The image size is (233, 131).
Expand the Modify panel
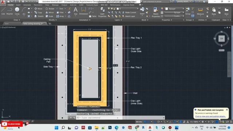coord(52,20)
